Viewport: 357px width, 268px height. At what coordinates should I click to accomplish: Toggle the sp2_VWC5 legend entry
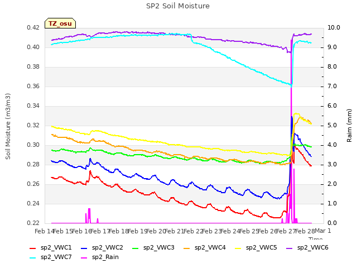point(256,248)
